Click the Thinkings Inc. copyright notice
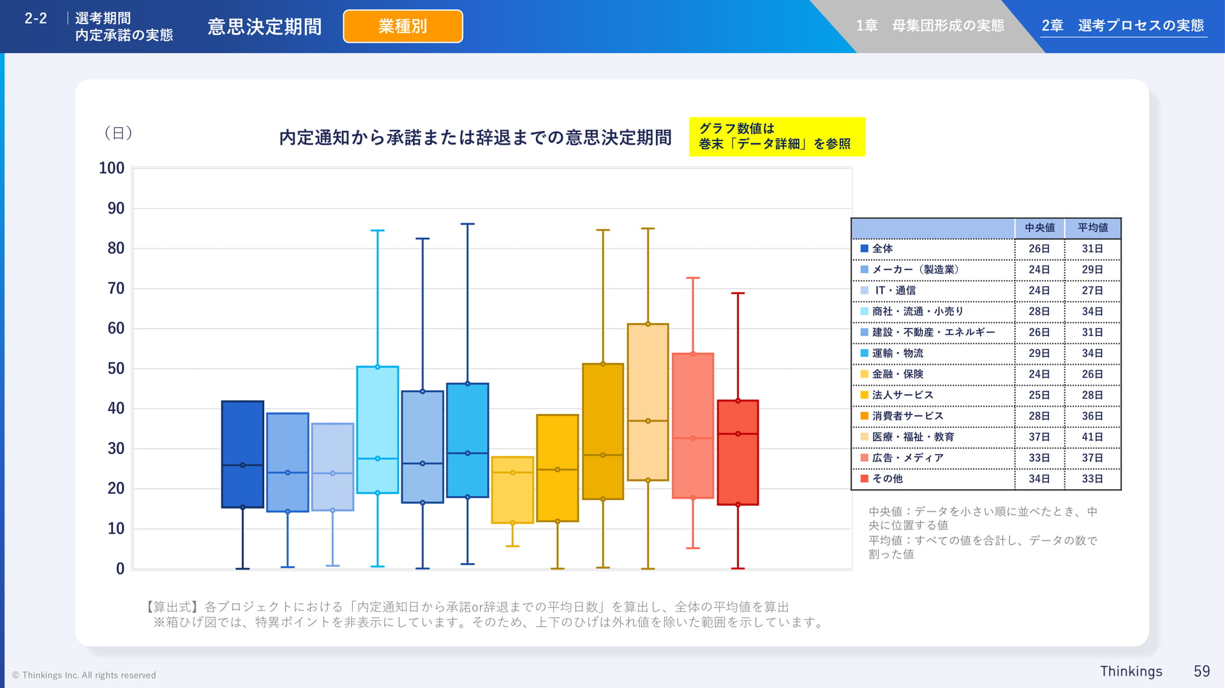Screen dimensions: 1225x688 [x=84, y=675]
